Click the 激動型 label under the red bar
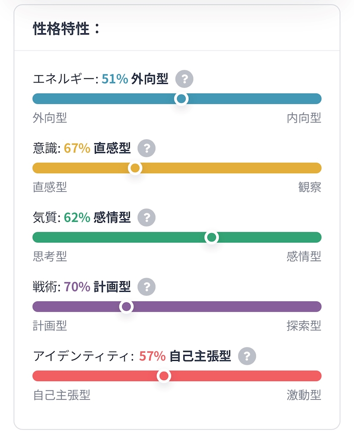 (304, 395)
